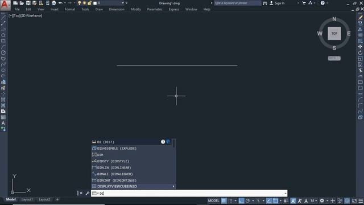Image resolution: width=364 pixels, height=205 pixels.
Task: Select the Hatch tool
Action: (x=3, y=100)
